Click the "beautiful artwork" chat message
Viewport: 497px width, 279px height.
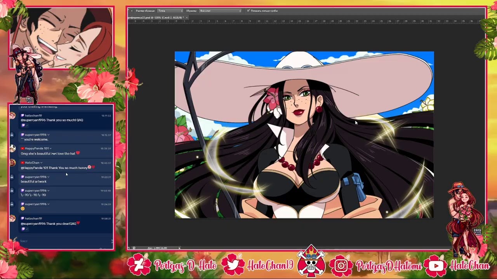pos(33,181)
